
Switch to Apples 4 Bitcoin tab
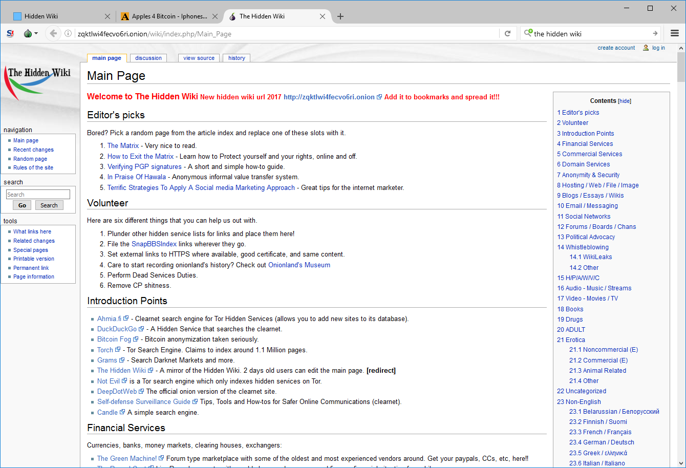click(169, 16)
